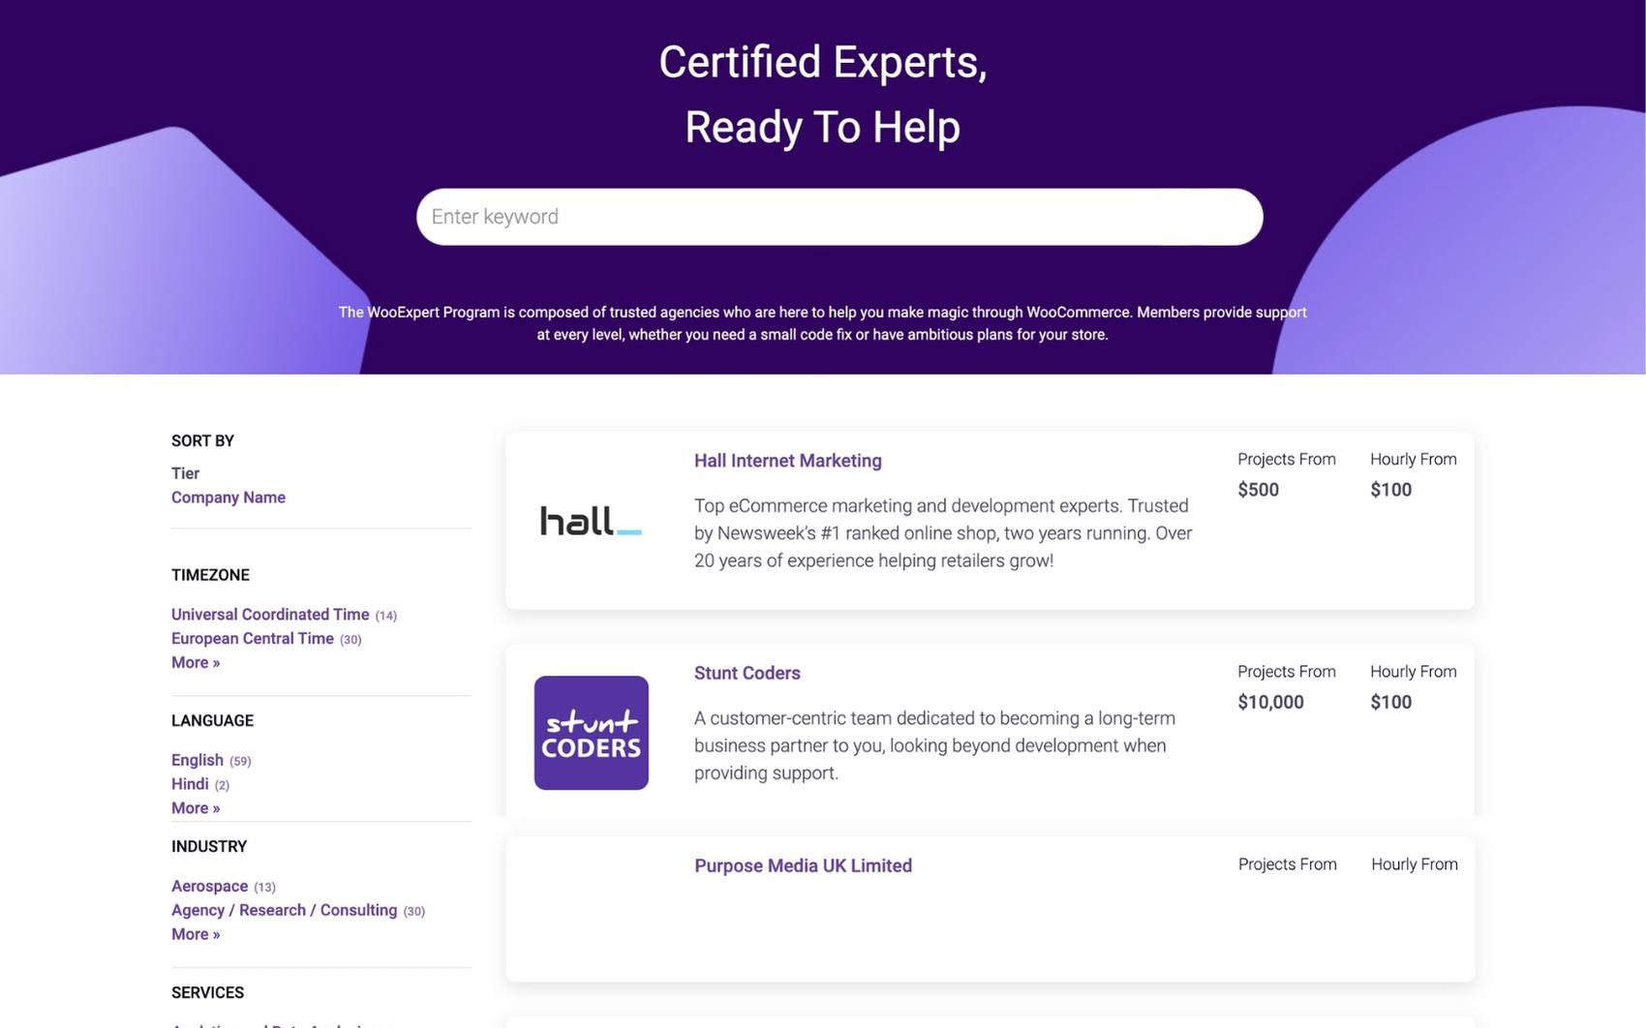The image size is (1646, 1028).
Task: Expand More industry options
Action: [x=196, y=935]
